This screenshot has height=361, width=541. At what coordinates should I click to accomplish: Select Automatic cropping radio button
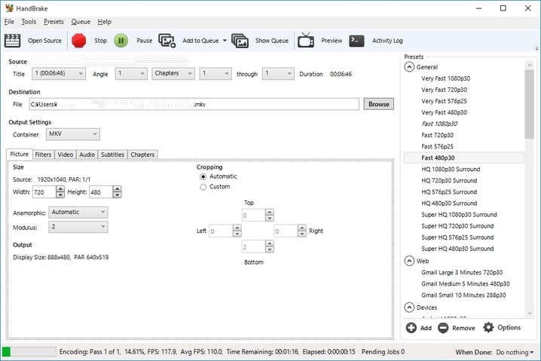click(x=203, y=176)
